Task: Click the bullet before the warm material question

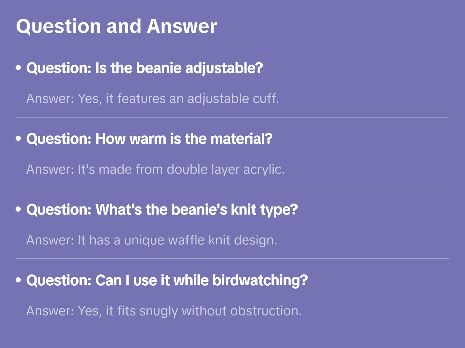Action: pyautogui.click(x=19, y=139)
